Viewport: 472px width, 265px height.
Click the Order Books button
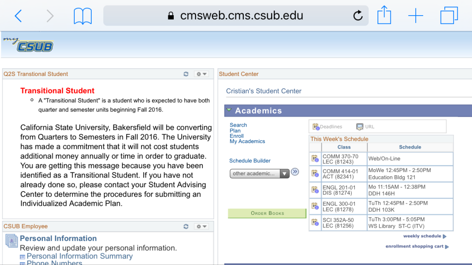coord(267,213)
